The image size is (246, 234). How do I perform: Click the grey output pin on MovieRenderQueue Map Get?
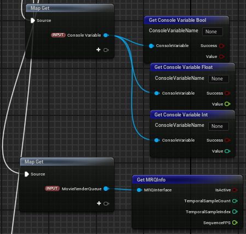pyautogui.click(x=106, y=203)
